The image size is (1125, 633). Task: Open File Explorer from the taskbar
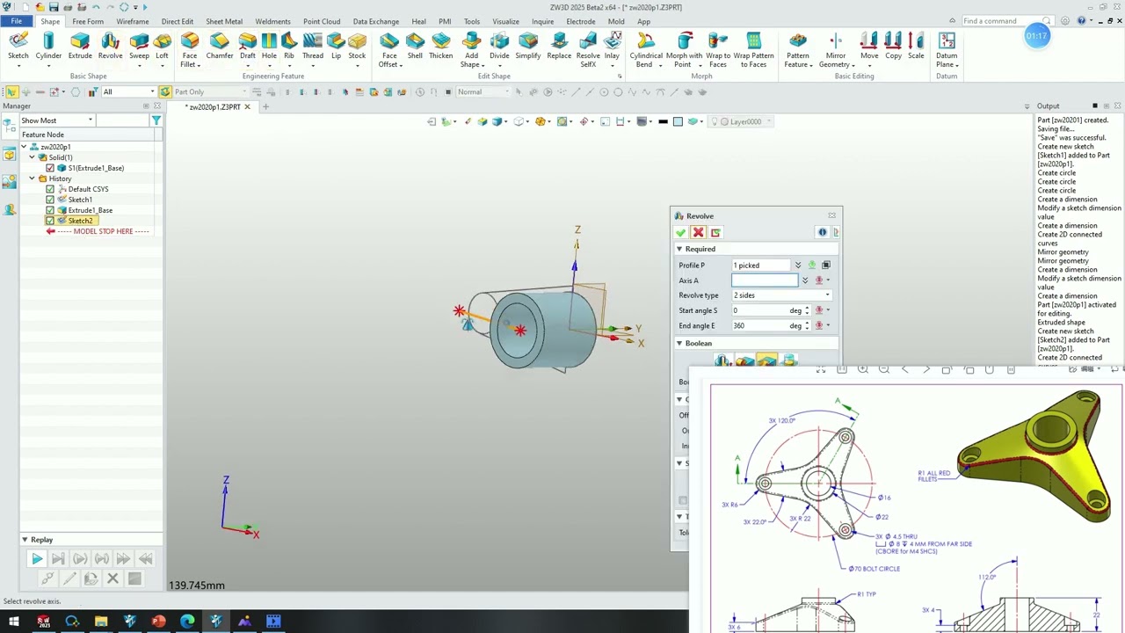tap(101, 622)
